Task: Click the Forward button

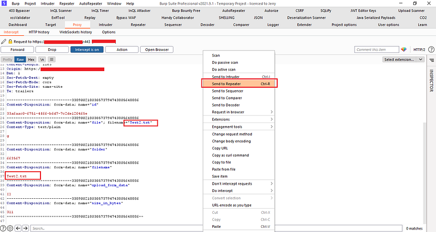Action: coord(17,49)
